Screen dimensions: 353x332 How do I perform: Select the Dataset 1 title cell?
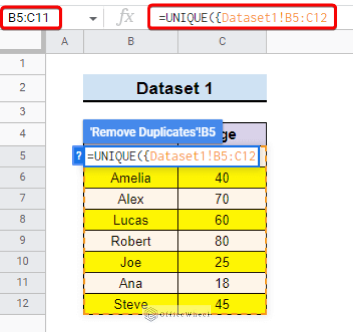[175, 88]
